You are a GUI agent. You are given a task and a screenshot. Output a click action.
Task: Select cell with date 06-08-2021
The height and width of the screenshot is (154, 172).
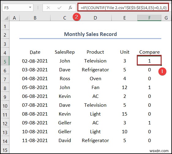tap(35, 96)
